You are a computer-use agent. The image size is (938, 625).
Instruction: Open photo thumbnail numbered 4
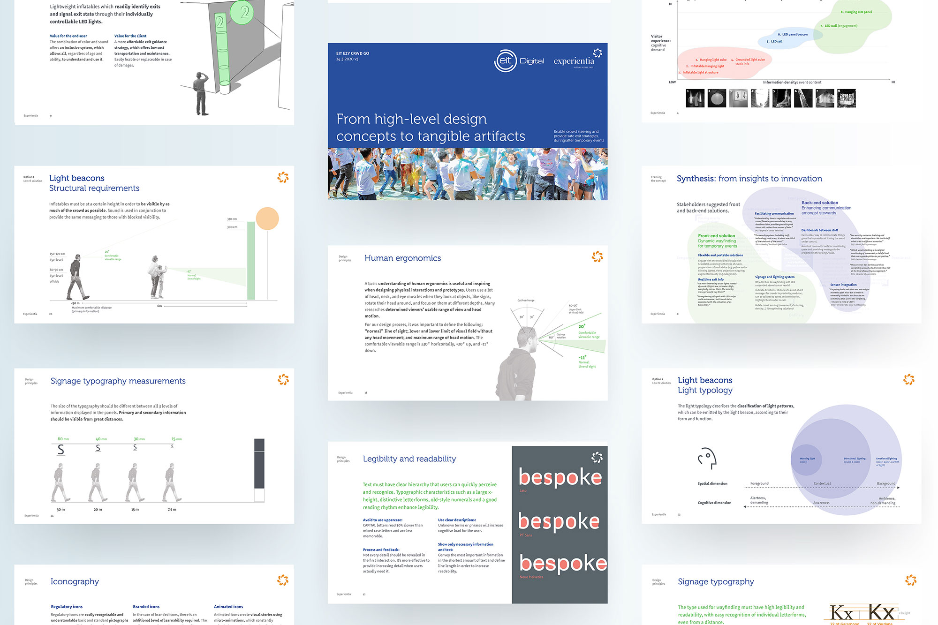pos(760,98)
